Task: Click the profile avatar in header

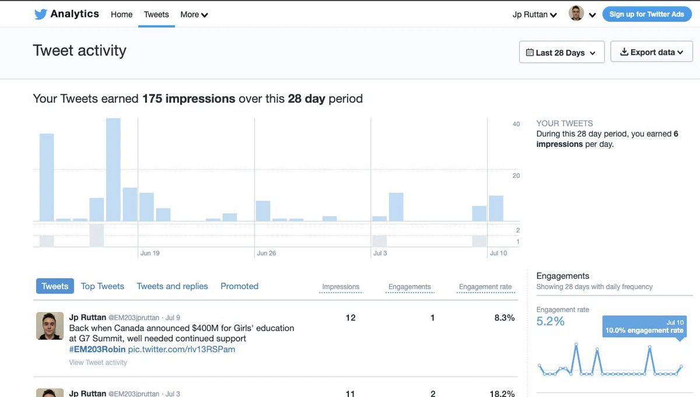Action: [x=576, y=13]
